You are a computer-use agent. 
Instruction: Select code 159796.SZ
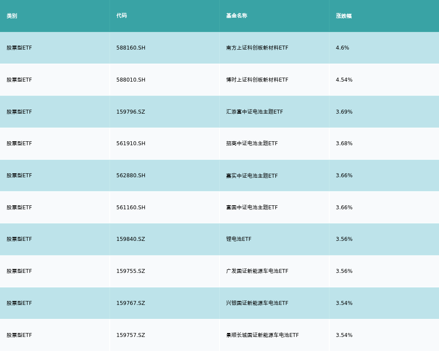(131, 112)
